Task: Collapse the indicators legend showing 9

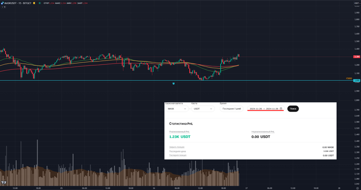Action: point(4,7)
